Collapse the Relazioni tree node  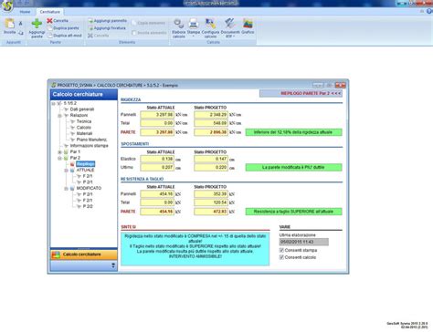(59, 116)
